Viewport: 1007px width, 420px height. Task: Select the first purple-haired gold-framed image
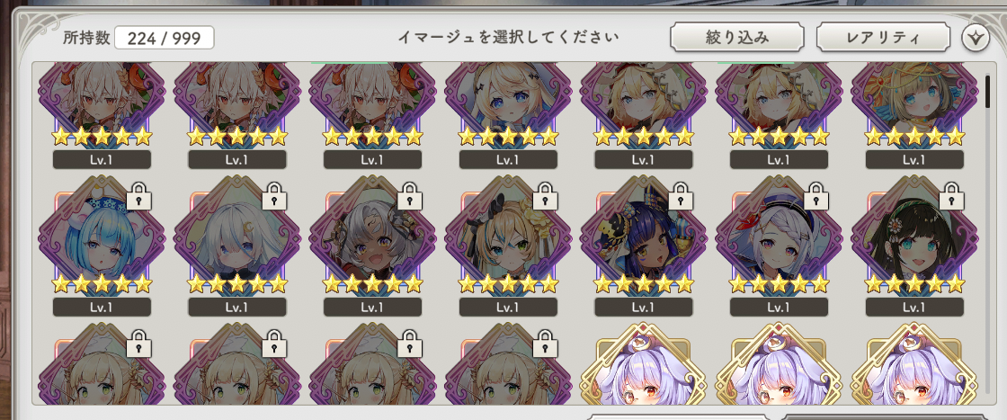pos(644,365)
